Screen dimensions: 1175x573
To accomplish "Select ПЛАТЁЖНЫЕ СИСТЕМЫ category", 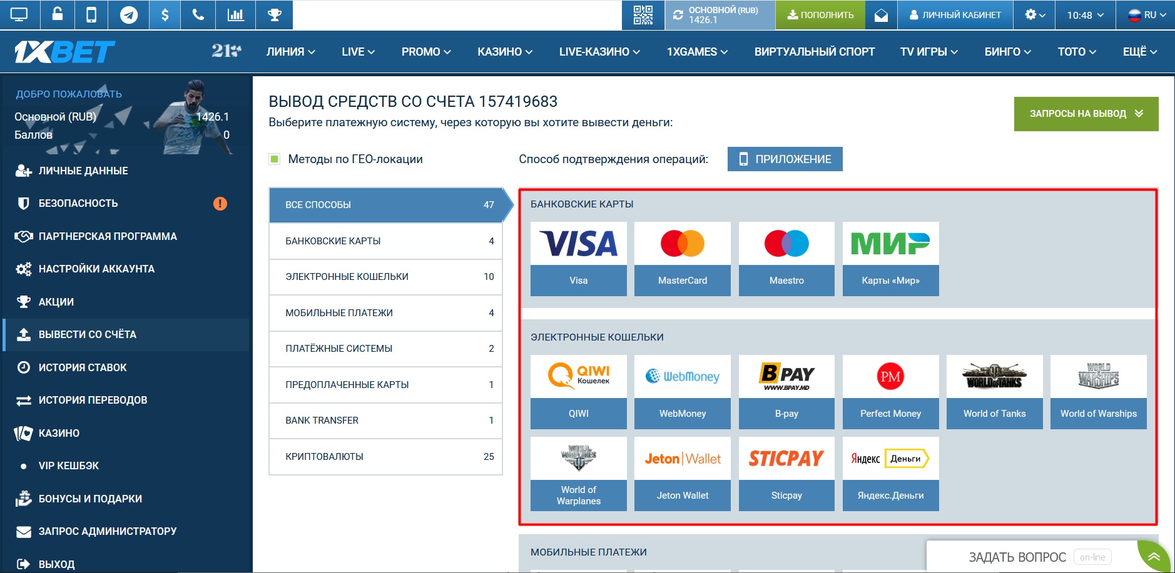I will coord(386,349).
